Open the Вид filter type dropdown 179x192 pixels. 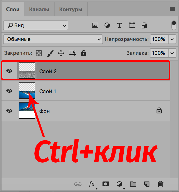[36, 25]
